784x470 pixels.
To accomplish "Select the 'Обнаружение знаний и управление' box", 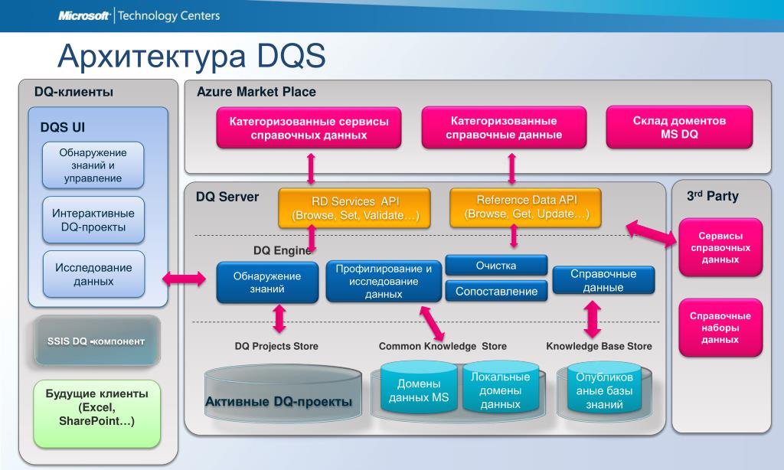I will point(93,165).
